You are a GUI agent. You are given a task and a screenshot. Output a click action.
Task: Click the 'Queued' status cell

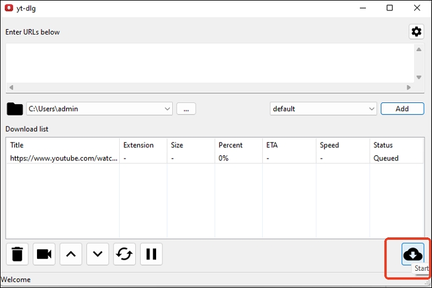pyautogui.click(x=386, y=158)
